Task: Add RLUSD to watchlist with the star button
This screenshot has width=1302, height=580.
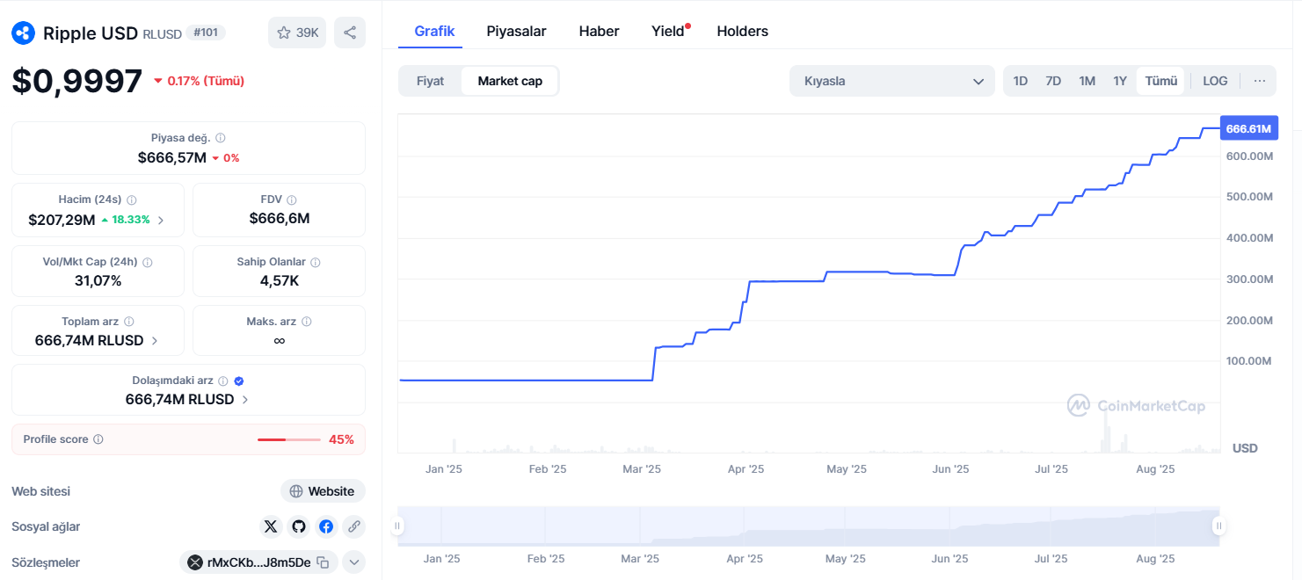Action: coord(297,33)
